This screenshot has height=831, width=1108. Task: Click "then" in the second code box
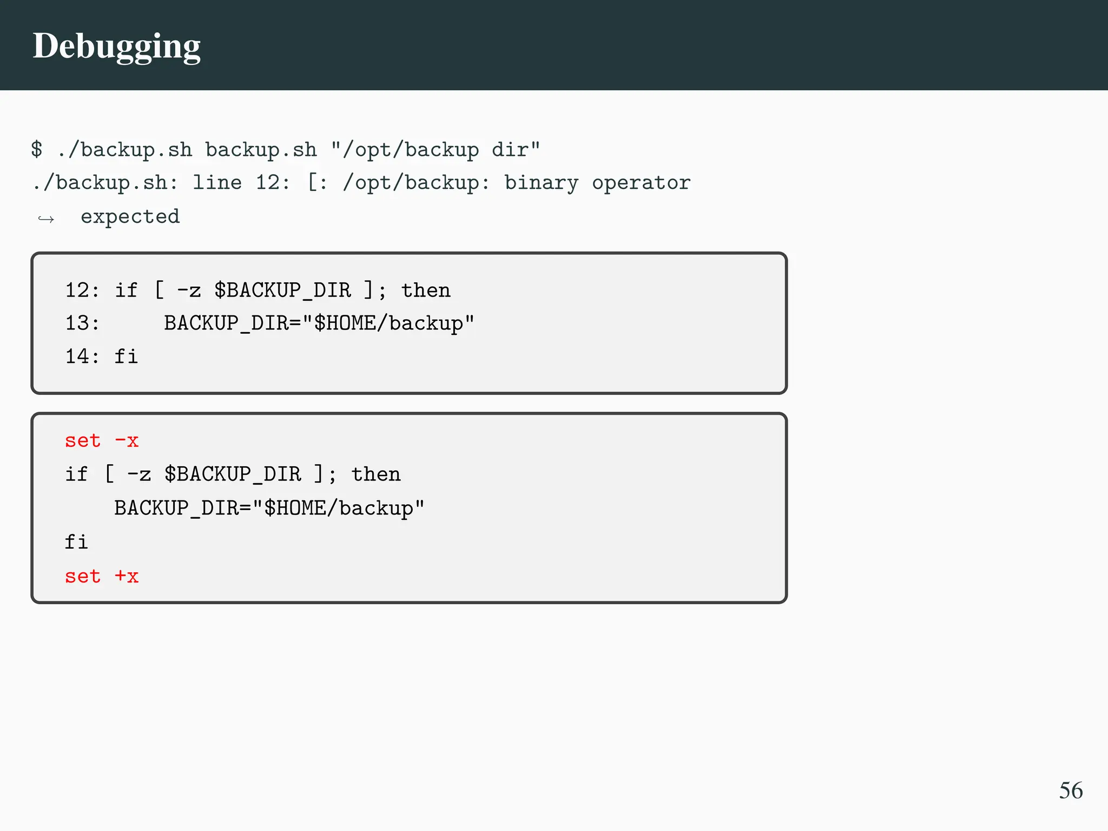tap(375, 474)
